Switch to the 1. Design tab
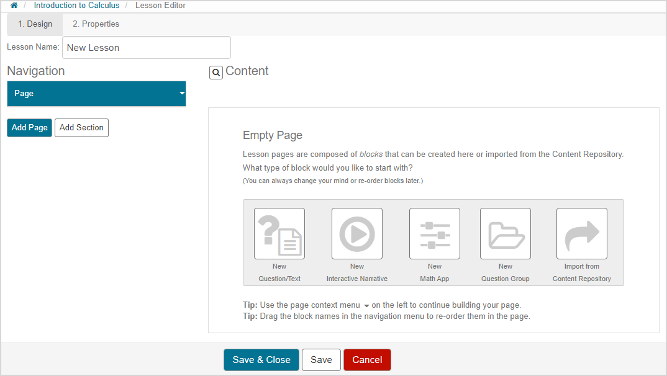Image resolution: width=667 pixels, height=376 pixels. coord(35,24)
